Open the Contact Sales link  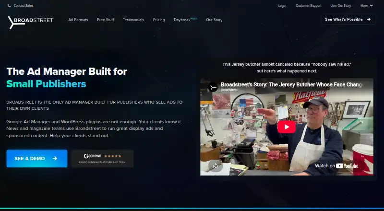tap(23, 6)
